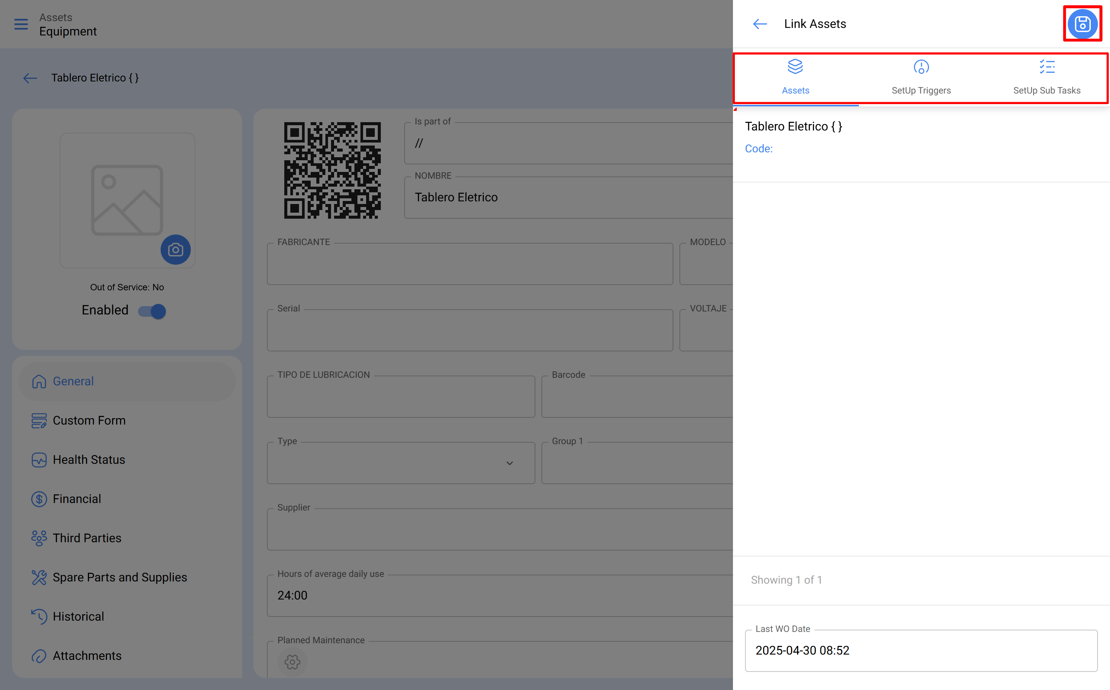
Task: Click the Showing 1 of 1 text
Action: pyautogui.click(x=787, y=580)
